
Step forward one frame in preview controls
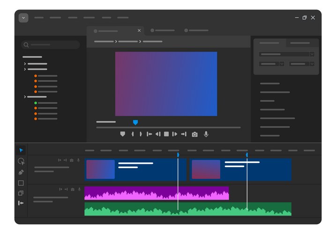coord(175,134)
